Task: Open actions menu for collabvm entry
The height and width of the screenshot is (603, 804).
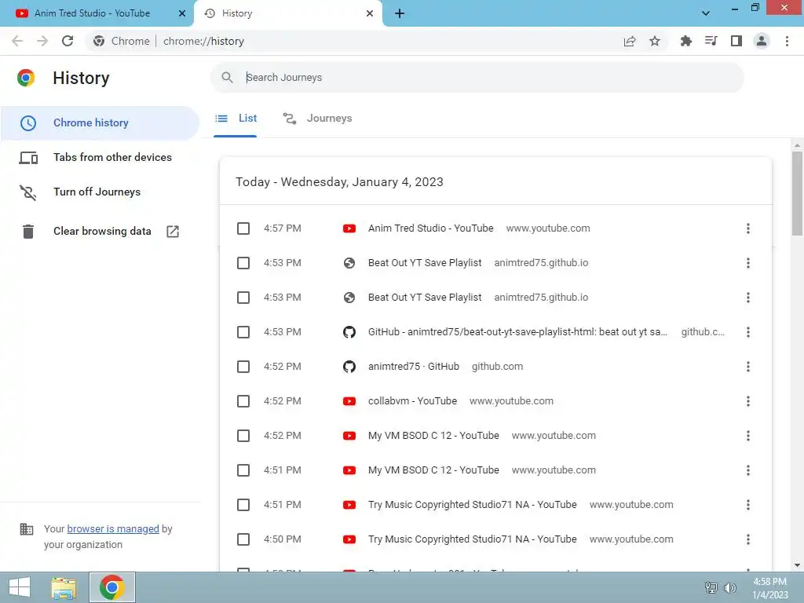Action: [x=748, y=401]
